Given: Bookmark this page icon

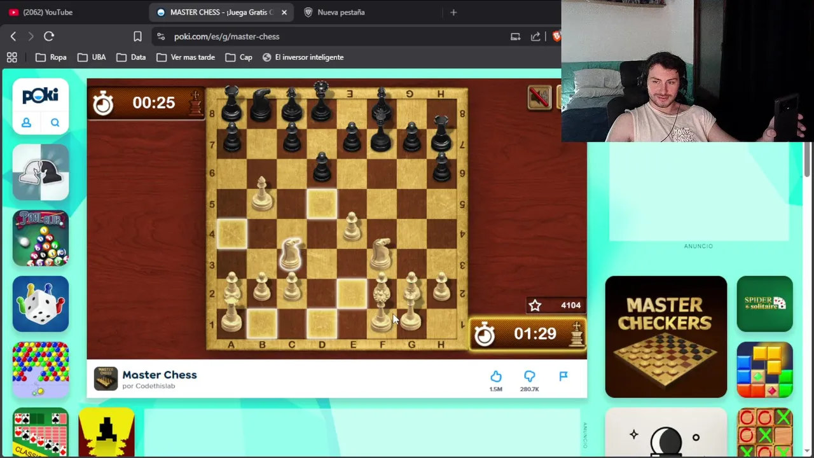Looking at the screenshot, I should click(137, 36).
